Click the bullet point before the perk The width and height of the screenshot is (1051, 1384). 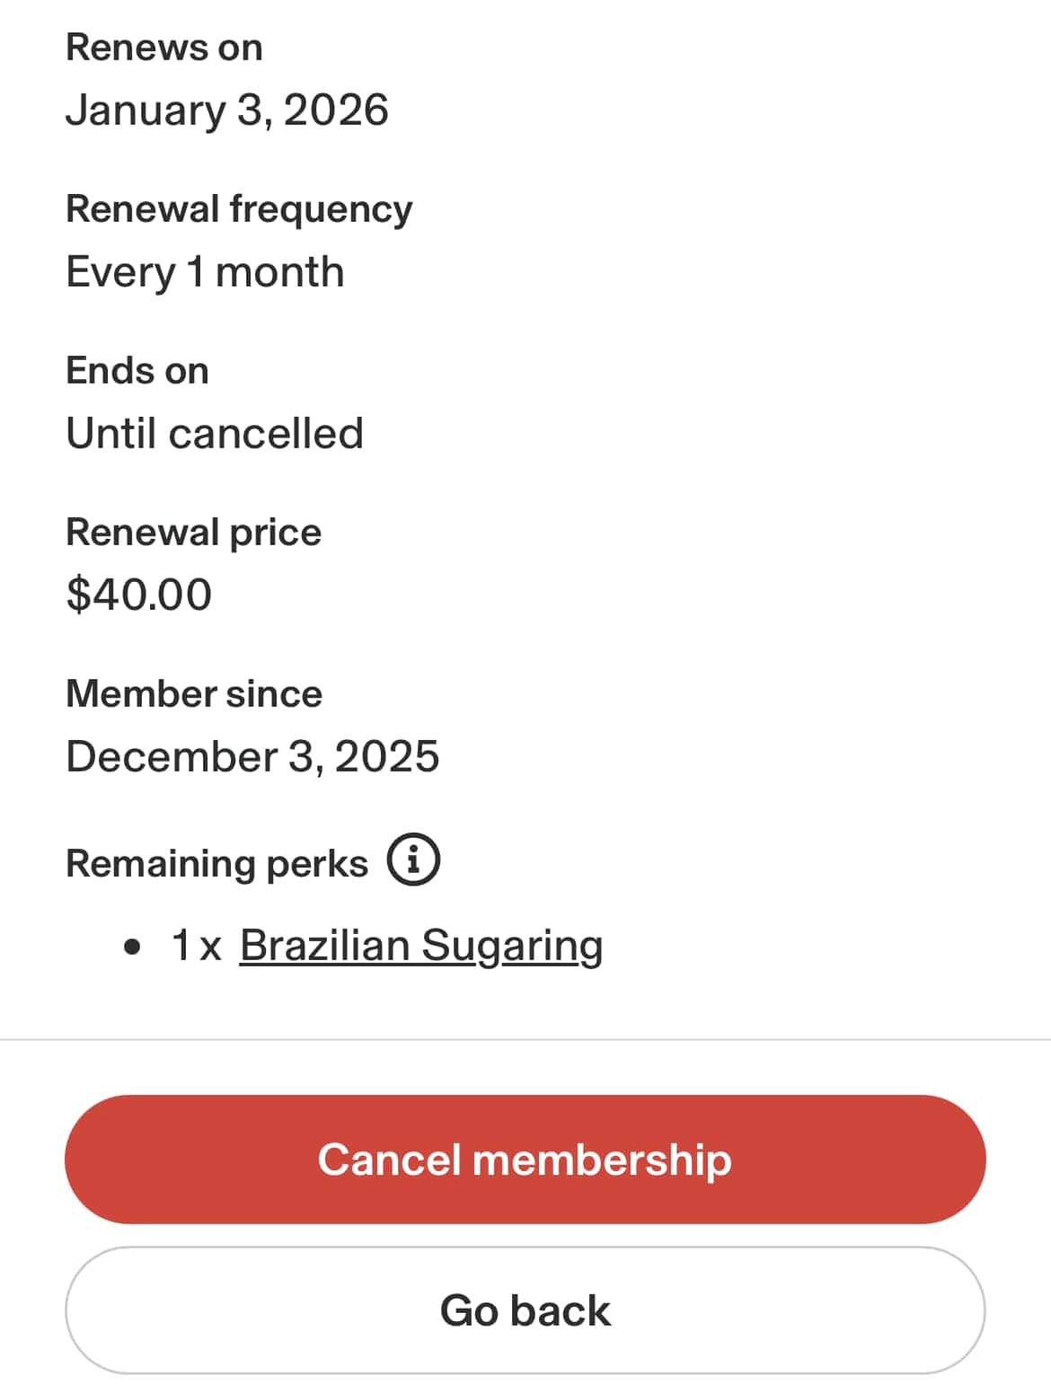click(x=133, y=946)
